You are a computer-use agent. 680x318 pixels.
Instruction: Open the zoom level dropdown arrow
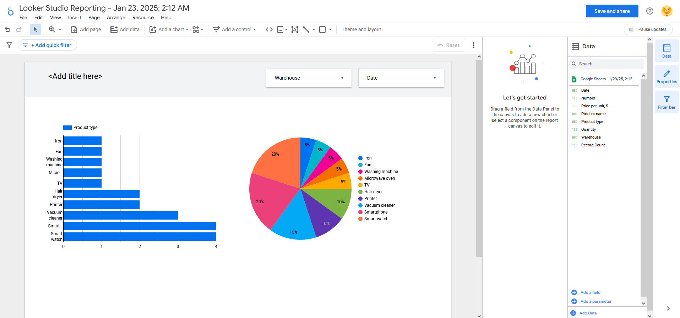[60, 29]
